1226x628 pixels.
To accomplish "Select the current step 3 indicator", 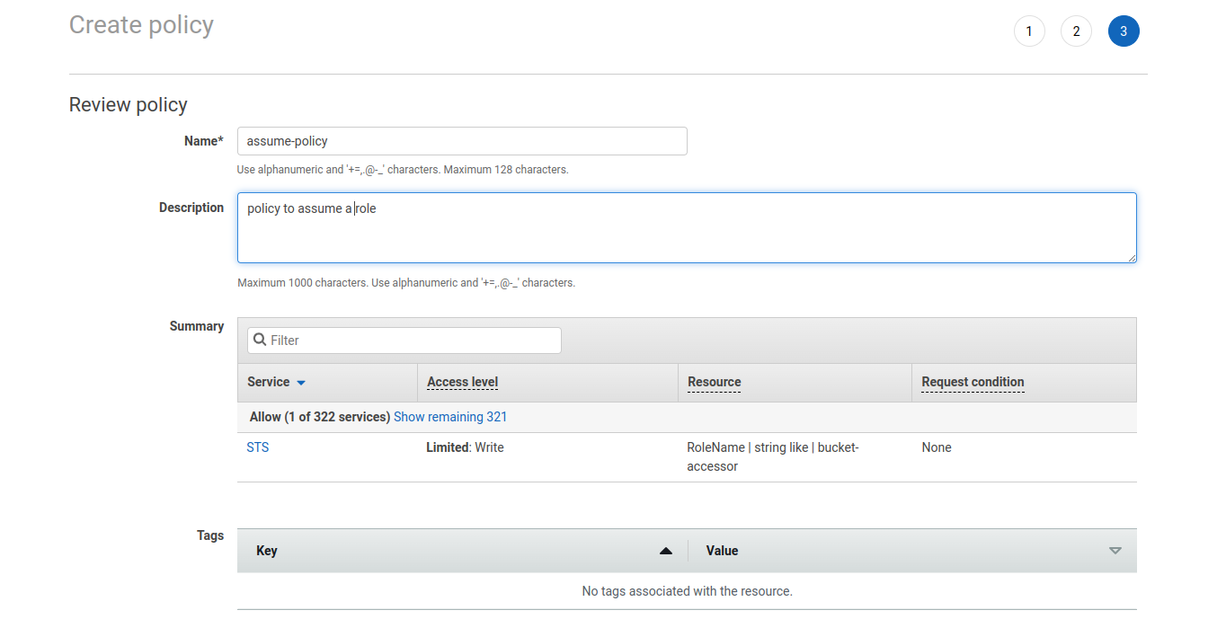I will (1124, 31).
